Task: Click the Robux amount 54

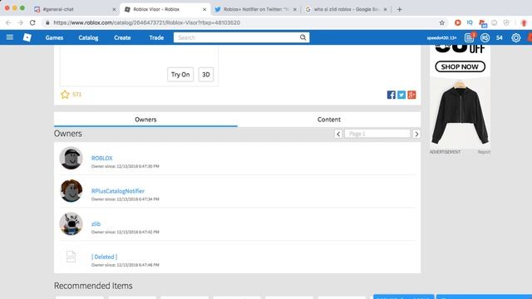Action: 500,38
